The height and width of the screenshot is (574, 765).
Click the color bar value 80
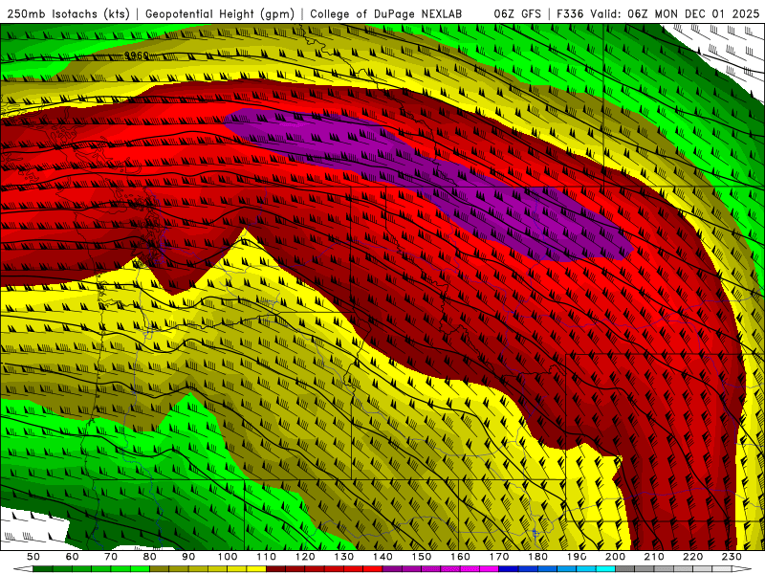pyautogui.click(x=150, y=557)
